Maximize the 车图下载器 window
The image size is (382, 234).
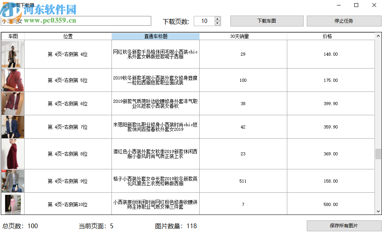pyautogui.click(x=356, y=5)
